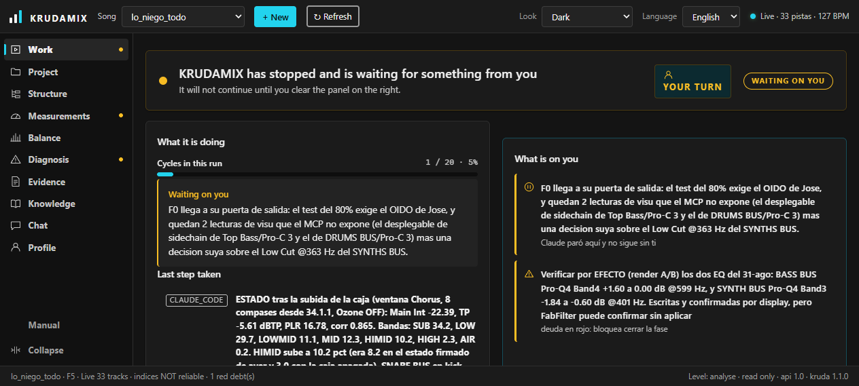Click the What it is doing heading
Viewport: 859px width, 386px height.
(191, 142)
